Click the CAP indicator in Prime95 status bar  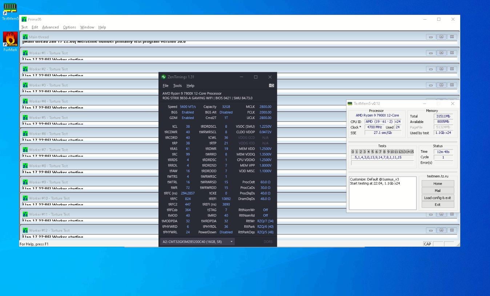coord(427,244)
